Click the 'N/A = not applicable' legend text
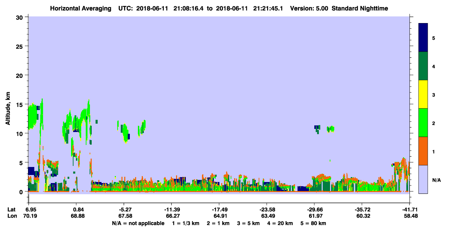The image size is (455, 233). pos(138,223)
